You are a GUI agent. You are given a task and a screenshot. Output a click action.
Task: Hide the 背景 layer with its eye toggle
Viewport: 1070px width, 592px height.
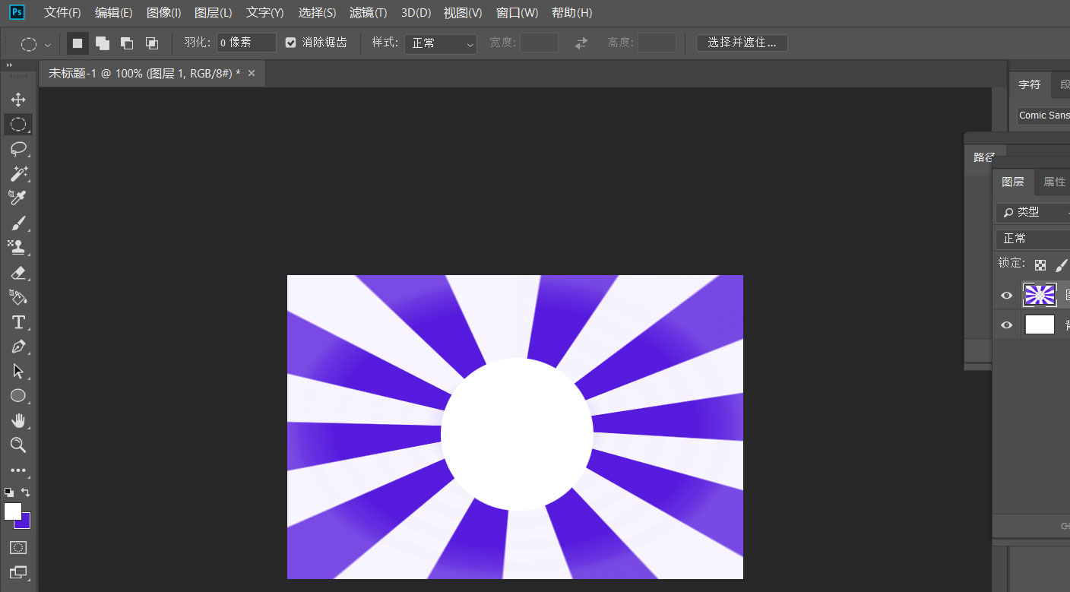click(1006, 324)
